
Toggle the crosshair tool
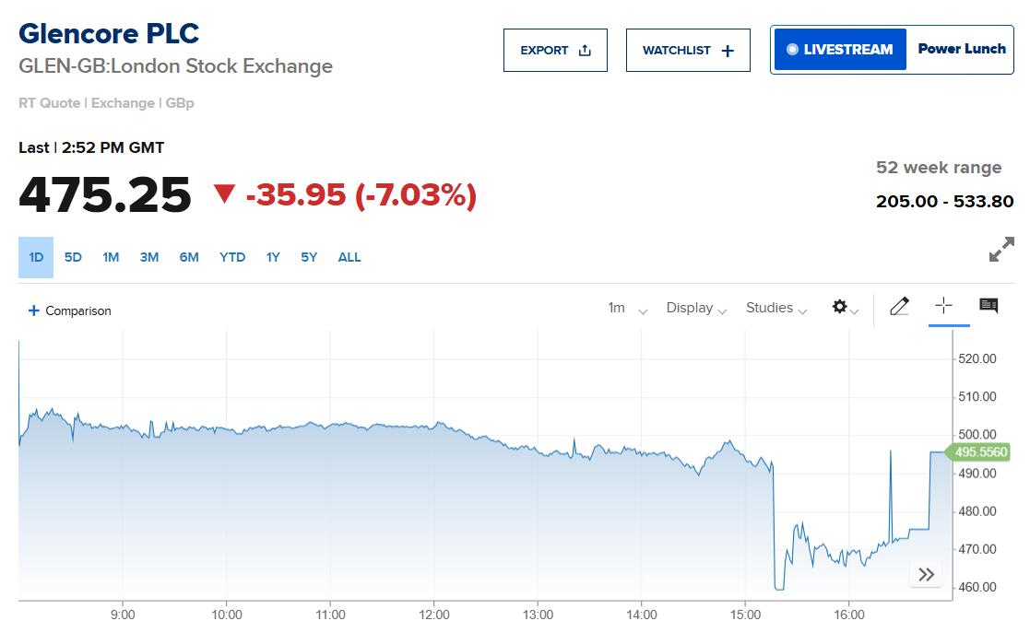tap(943, 307)
